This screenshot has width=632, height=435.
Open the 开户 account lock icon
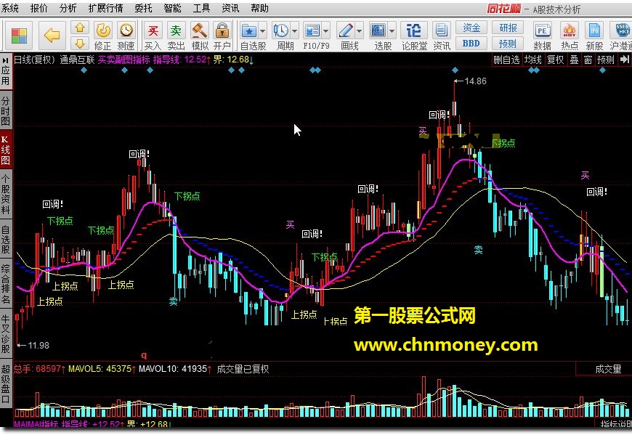pyautogui.click(x=222, y=36)
